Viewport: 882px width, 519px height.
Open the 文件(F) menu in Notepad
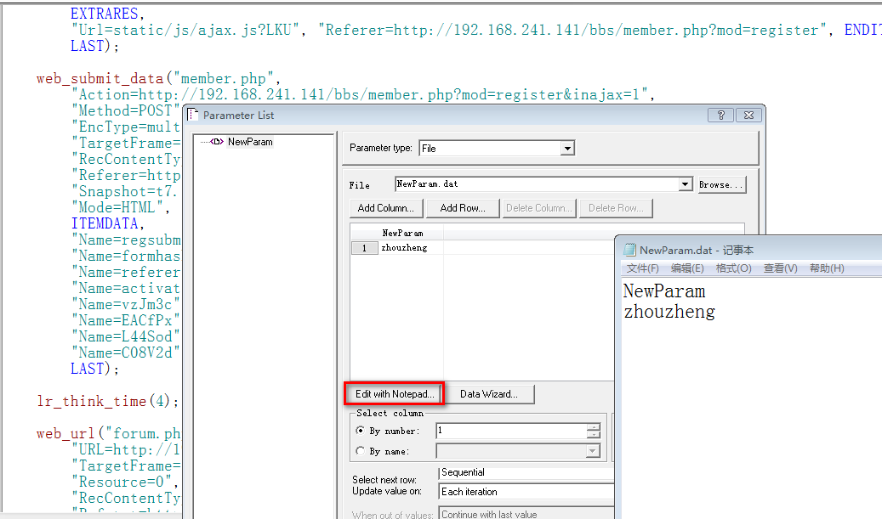point(642,268)
